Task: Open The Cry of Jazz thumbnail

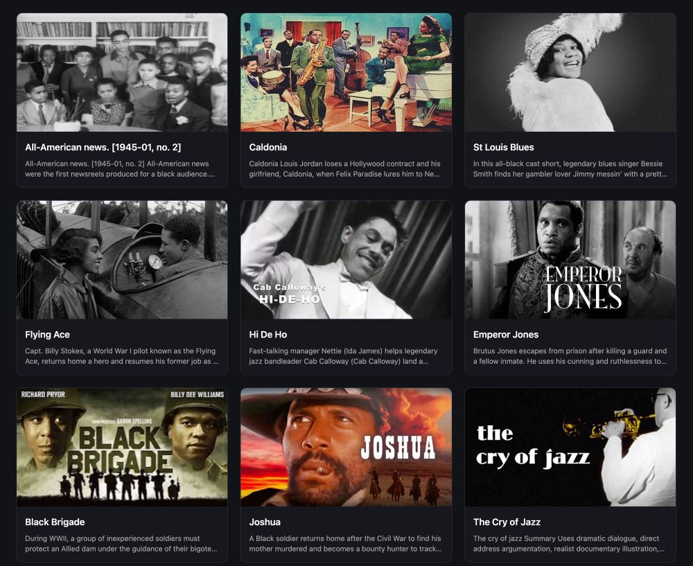Action: (x=570, y=447)
